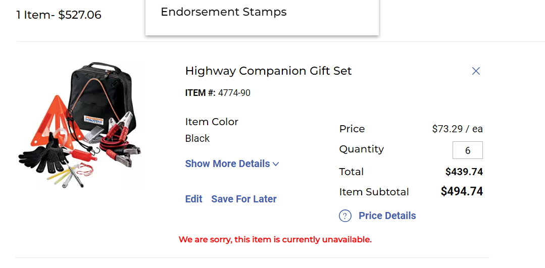Open the roadside kit product image
Screen dimensions: 545x268
[x=81, y=125]
